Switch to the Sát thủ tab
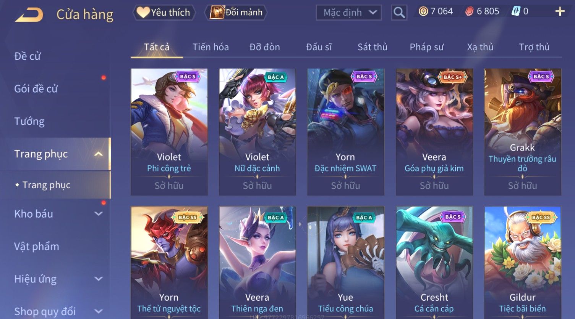 click(x=372, y=47)
